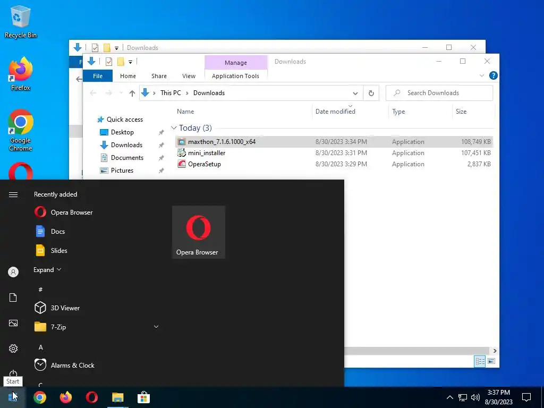
Task: Switch to Details view layout
Action: click(480, 361)
